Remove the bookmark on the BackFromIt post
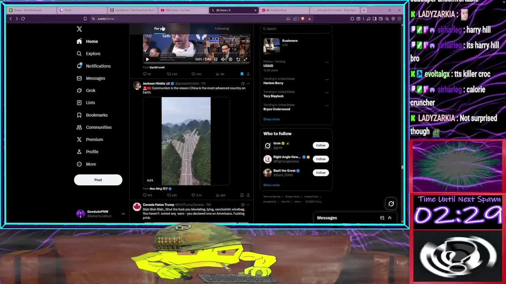Screen dimensions: 506x284 coord(242,74)
